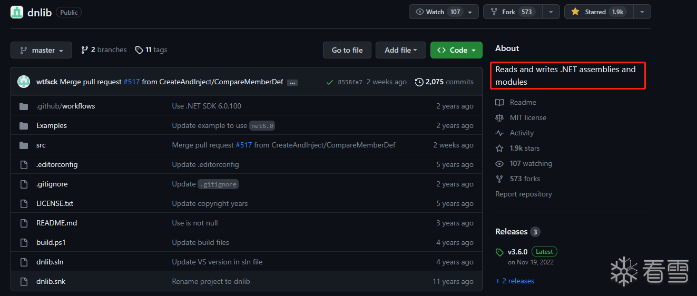Click the green check status icon
The width and height of the screenshot is (697, 296).
point(330,82)
